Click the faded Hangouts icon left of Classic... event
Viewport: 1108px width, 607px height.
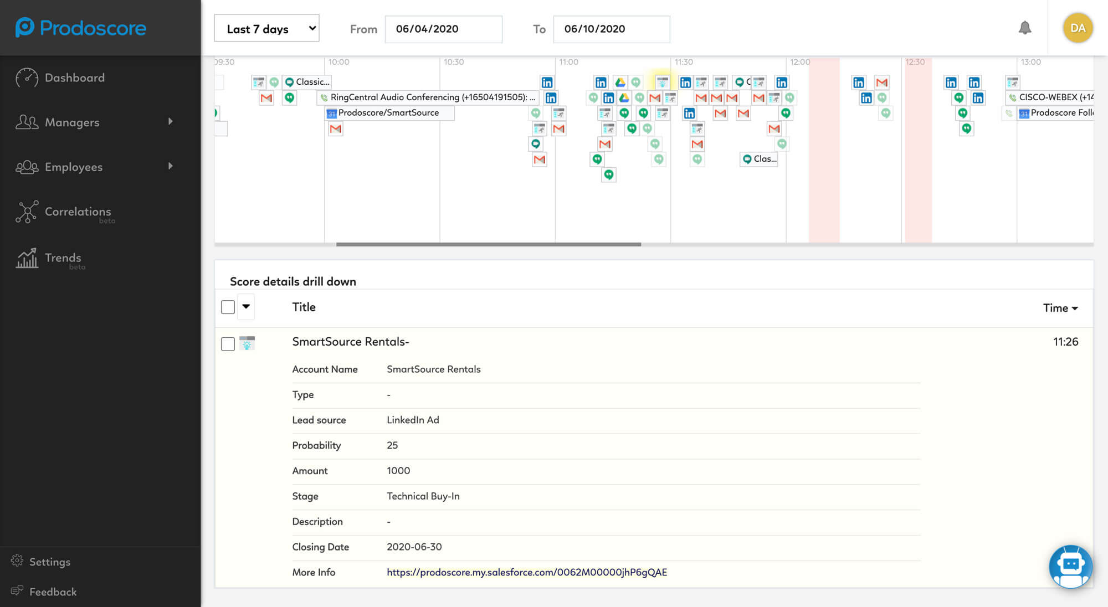[x=274, y=83]
